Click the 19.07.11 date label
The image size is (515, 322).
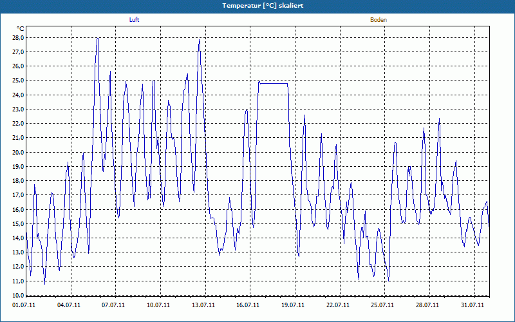(293, 305)
